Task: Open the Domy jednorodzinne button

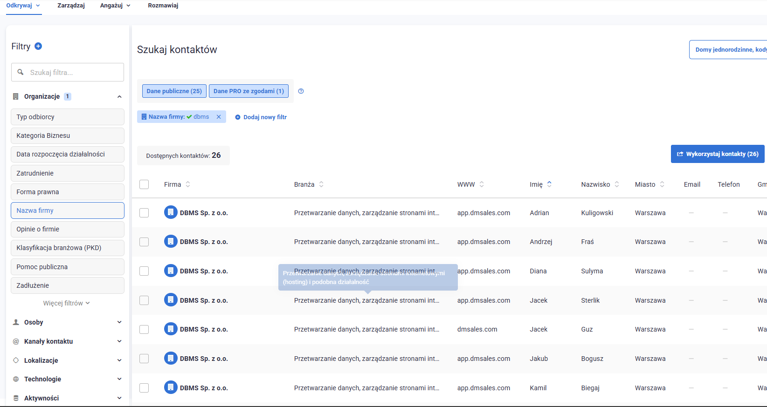Action: click(728, 50)
